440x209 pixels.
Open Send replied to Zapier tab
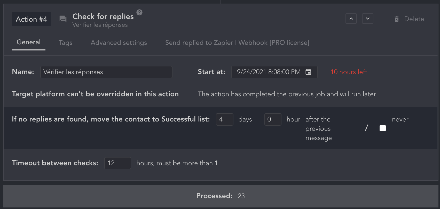(x=237, y=42)
